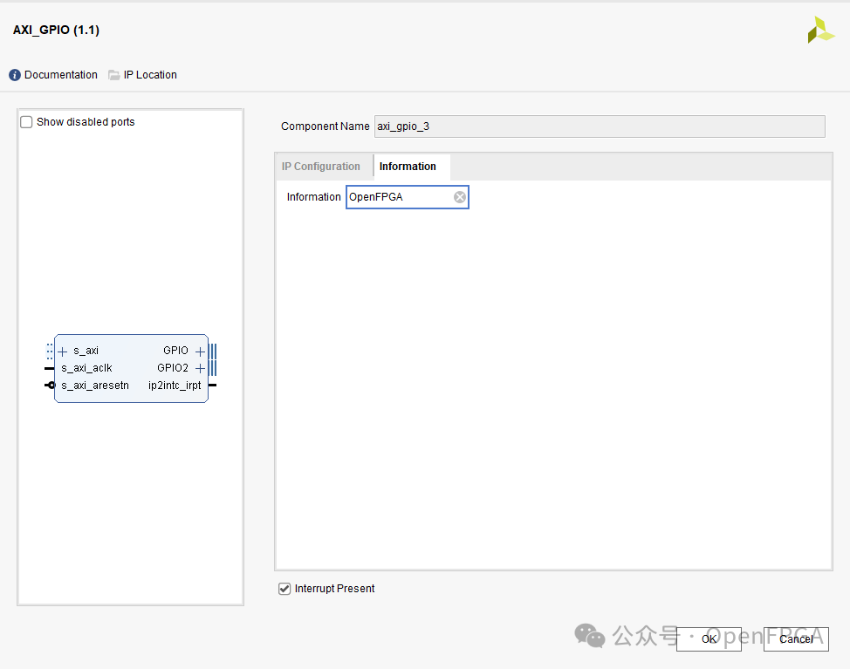Click the s_axi port label
Image resolution: width=850 pixels, height=669 pixels.
point(86,351)
